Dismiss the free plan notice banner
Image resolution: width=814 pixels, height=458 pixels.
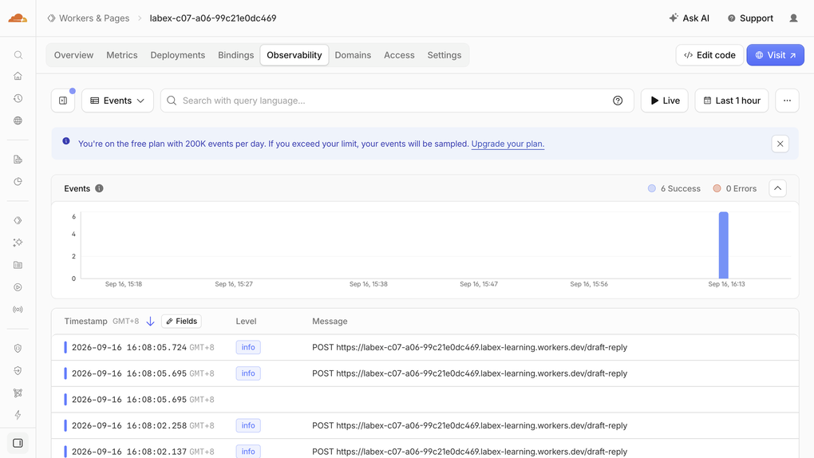tap(780, 144)
